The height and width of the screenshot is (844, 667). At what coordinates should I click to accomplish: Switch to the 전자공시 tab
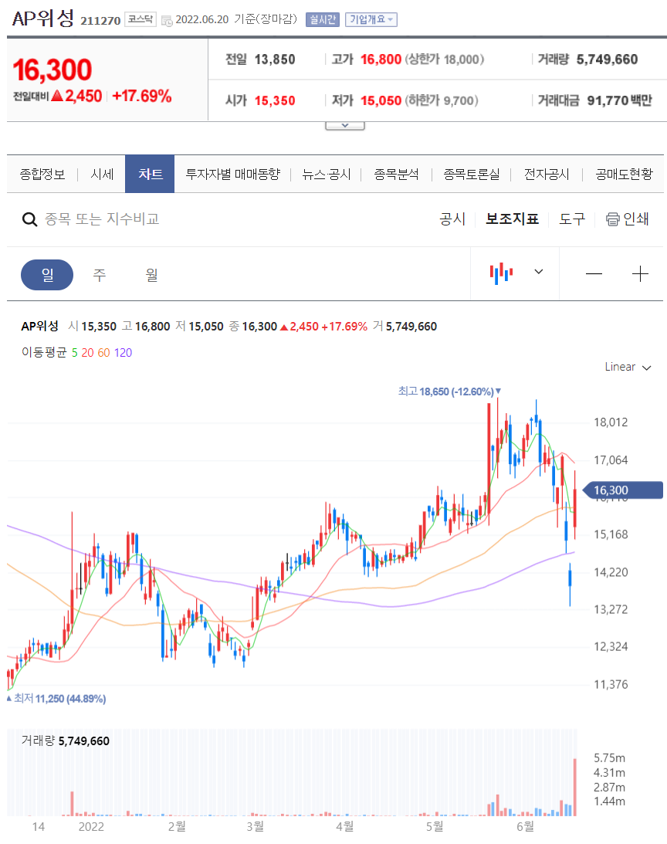click(547, 174)
